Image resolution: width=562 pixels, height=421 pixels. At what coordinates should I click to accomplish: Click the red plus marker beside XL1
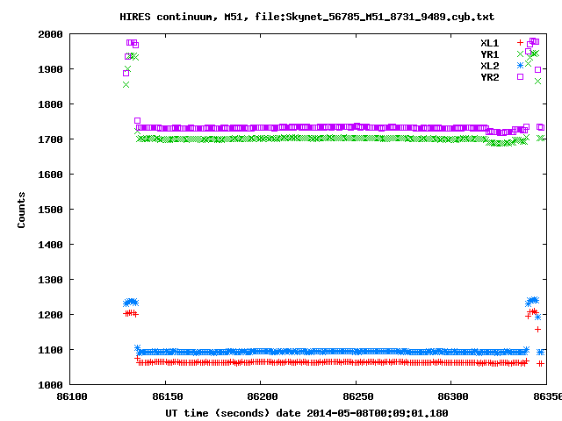[520, 43]
